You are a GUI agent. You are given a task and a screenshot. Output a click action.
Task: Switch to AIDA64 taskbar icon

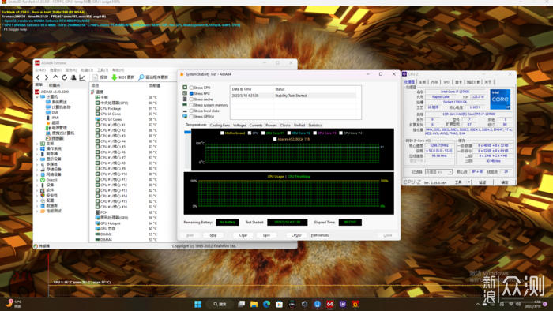(x=329, y=304)
